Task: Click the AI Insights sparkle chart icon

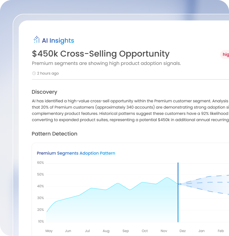Action: [36, 40]
